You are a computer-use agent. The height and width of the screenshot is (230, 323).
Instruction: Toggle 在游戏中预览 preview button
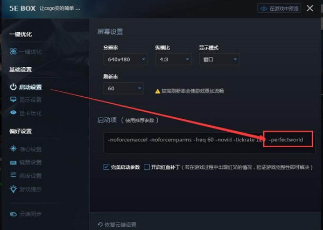pos(279,9)
